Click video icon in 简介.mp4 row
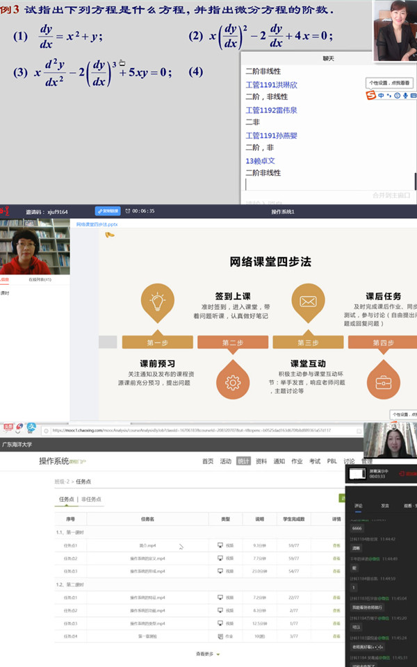 pyautogui.click(x=220, y=545)
